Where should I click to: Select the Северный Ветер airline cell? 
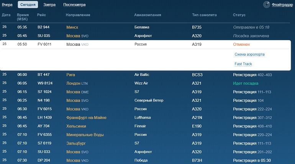pos(149,100)
